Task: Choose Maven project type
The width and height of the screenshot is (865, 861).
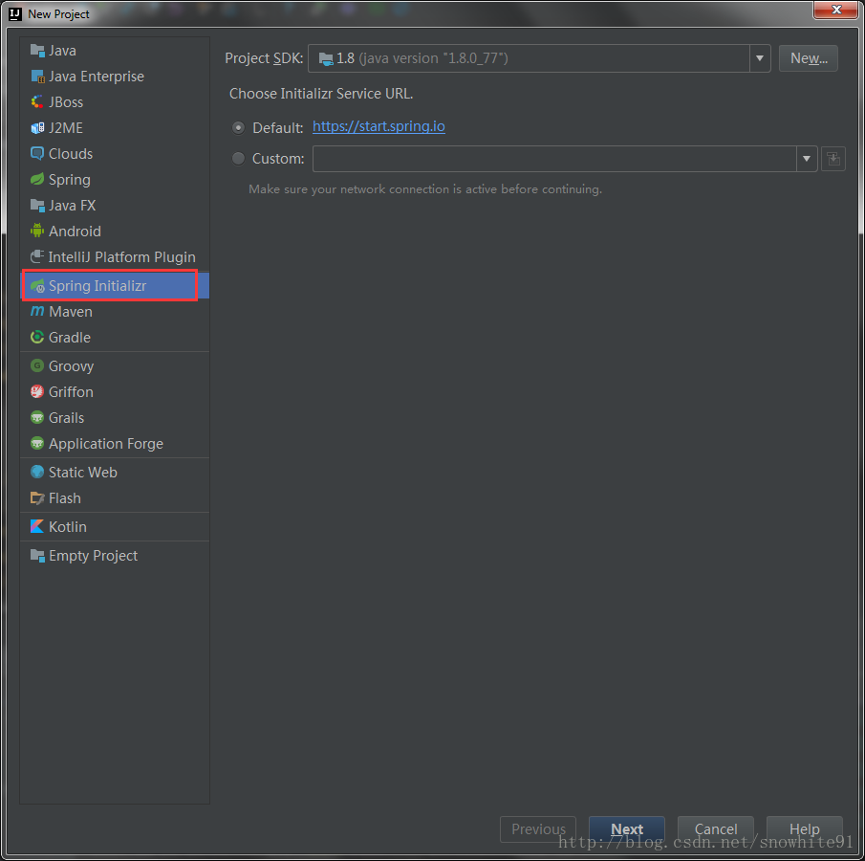Action: (x=115, y=312)
